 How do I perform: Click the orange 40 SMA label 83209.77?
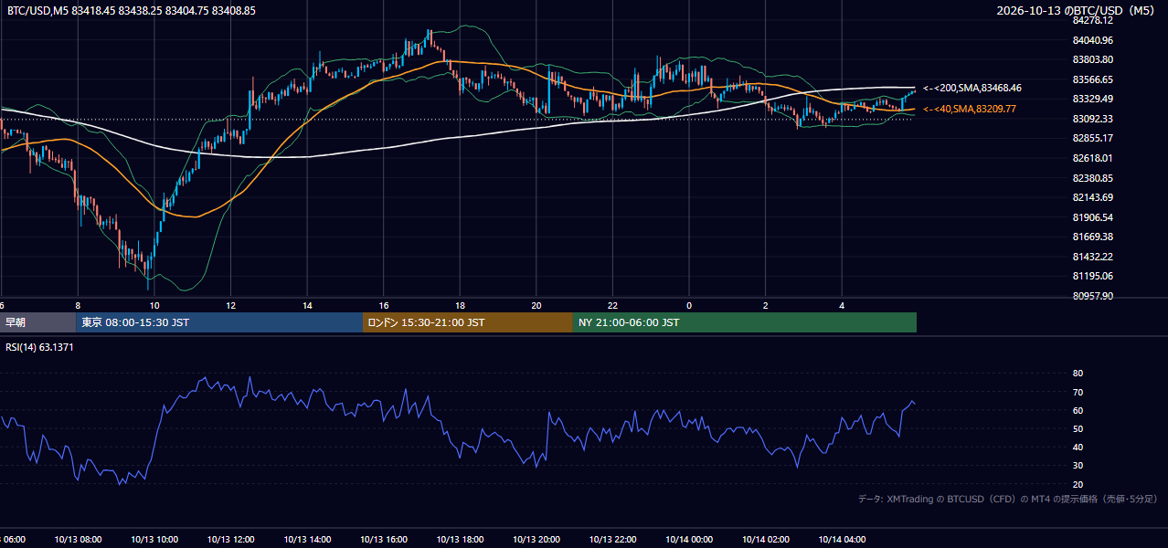970,109
